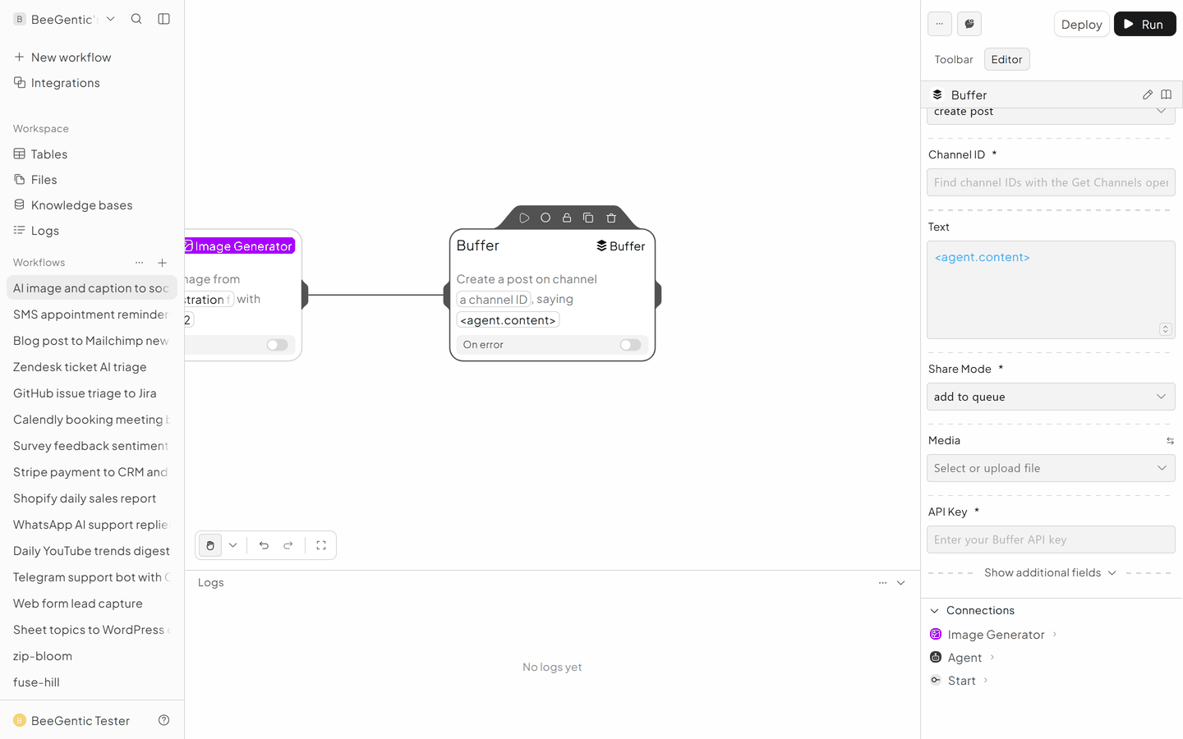This screenshot has height=739, width=1183.
Task: Click the Channel ID input field
Action: pos(1051,182)
